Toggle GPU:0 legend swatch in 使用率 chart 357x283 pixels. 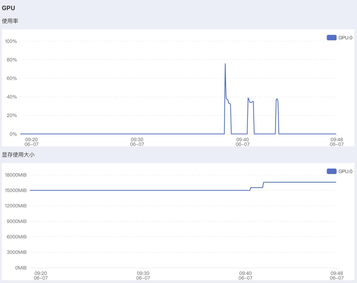pyautogui.click(x=331, y=38)
